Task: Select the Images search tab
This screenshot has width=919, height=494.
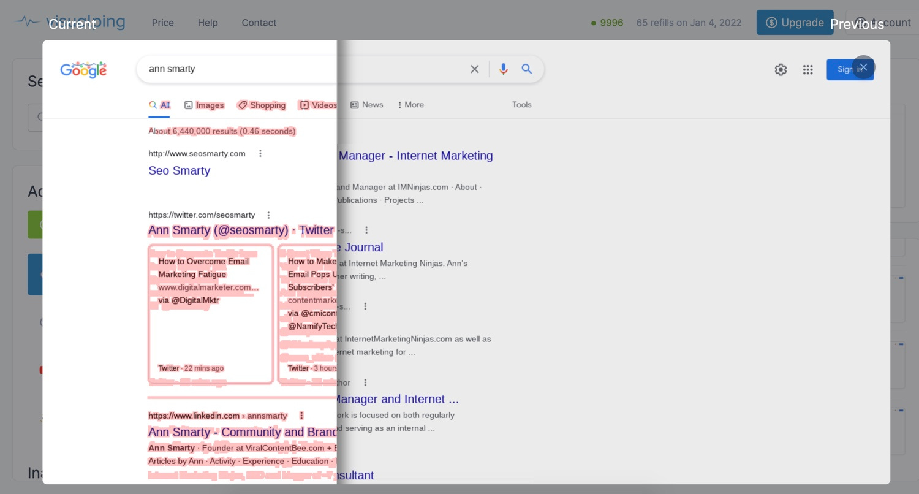Action: (x=204, y=105)
